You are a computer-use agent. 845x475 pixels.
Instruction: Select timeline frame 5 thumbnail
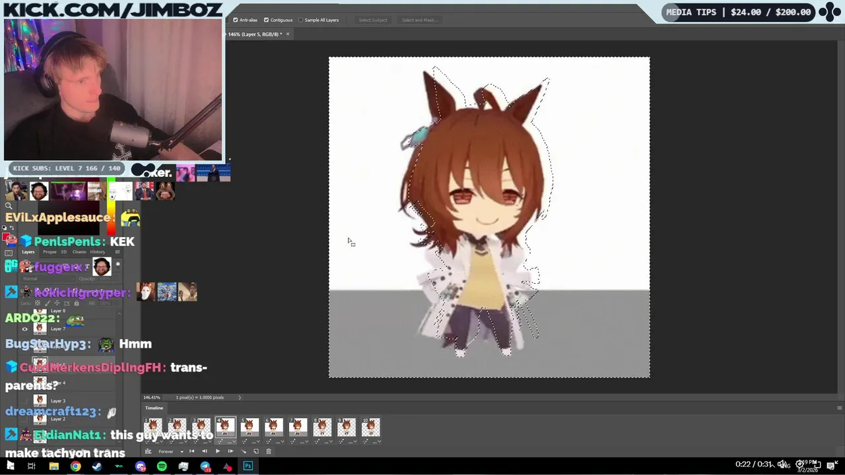point(250,427)
